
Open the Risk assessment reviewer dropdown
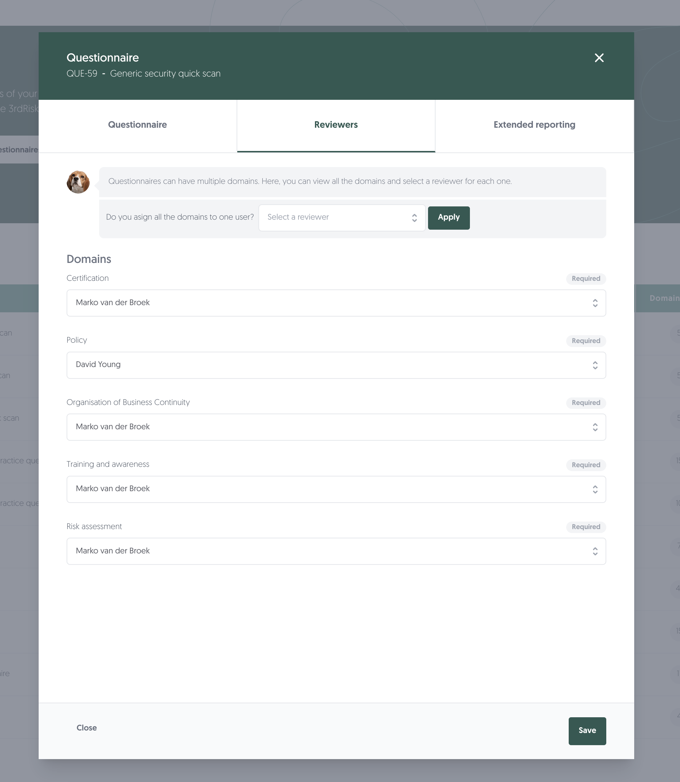pyautogui.click(x=336, y=551)
